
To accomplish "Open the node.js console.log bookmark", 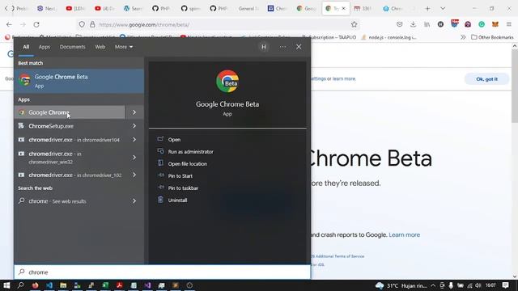I will pos(388,37).
